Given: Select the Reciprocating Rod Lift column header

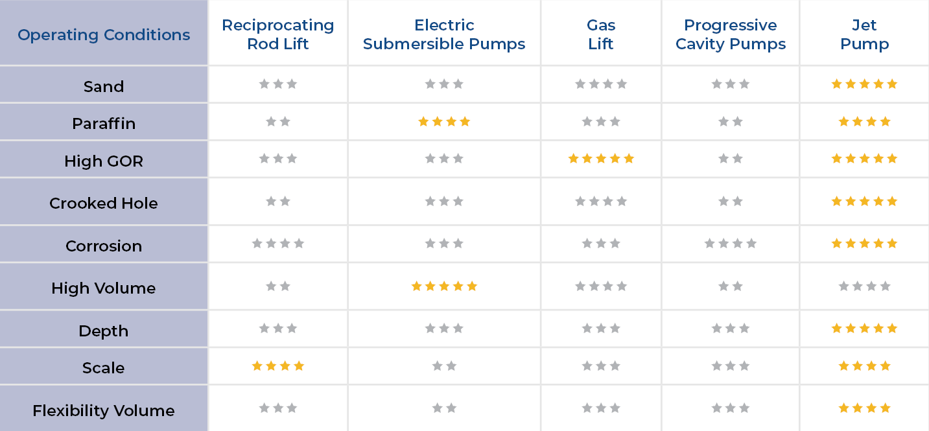Looking at the screenshot, I should point(278,34).
